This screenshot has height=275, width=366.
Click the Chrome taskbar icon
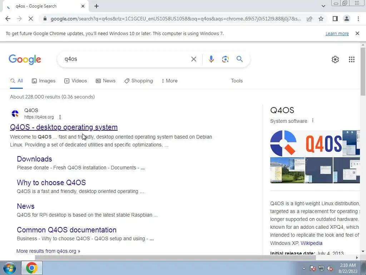pos(32,268)
